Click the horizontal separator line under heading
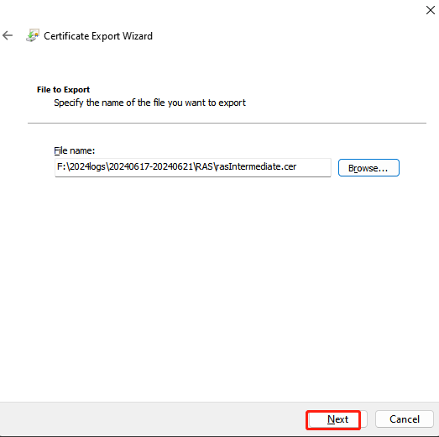Screen dimensions: 439x437 [x=227, y=123]
